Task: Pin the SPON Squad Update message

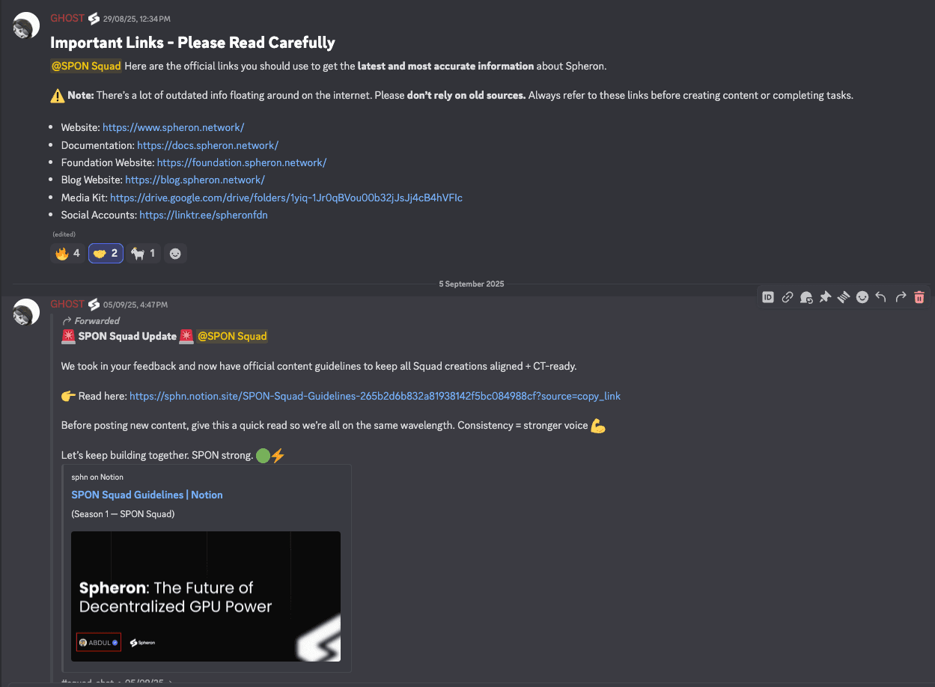Action: 825,297
